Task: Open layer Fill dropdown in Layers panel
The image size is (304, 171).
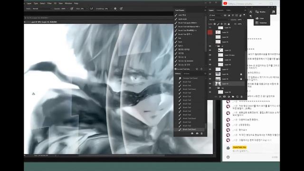Action: click(x=244, y=24)
